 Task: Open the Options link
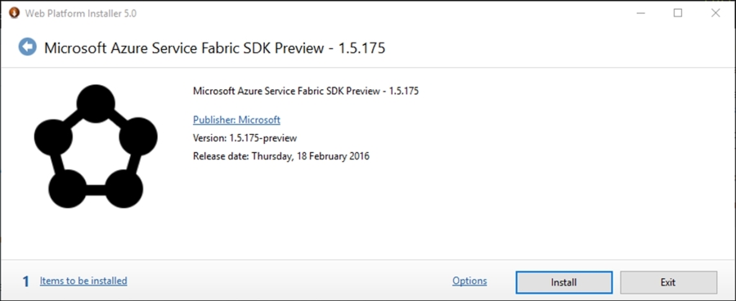[x=469, y=281]
